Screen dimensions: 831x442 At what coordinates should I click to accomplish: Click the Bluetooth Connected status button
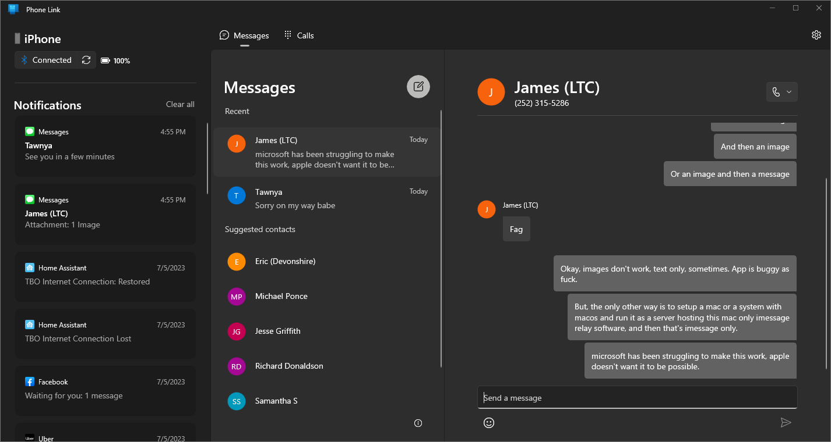point(47,60)
